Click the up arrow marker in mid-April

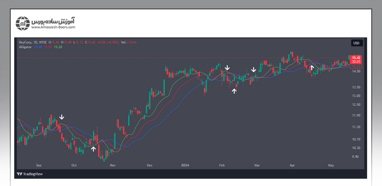(x=312, y=68)
